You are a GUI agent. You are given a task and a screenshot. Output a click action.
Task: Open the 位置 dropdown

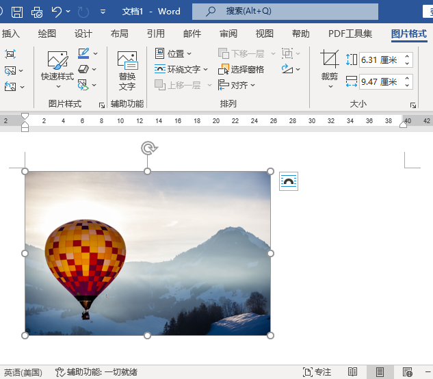173,53
